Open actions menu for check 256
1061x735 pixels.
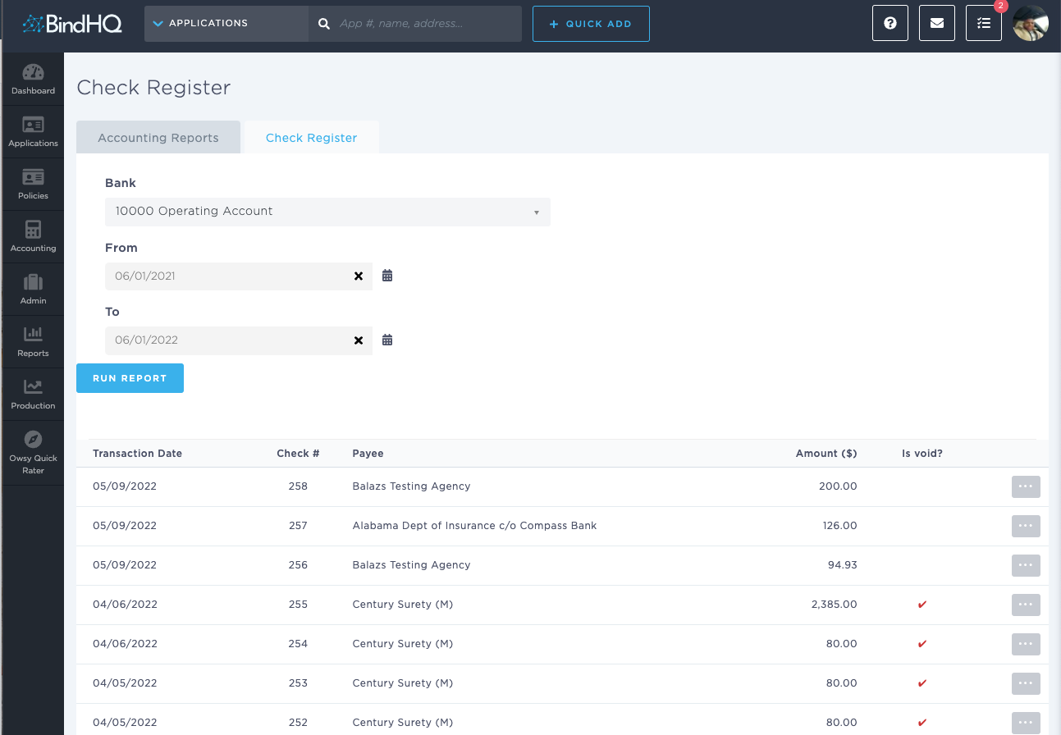click(x=1026, y=565)
